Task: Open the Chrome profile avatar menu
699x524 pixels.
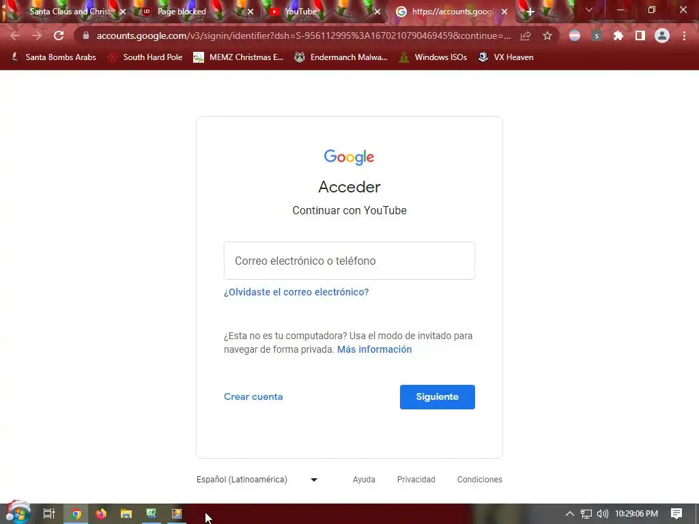Action: click(662, 35)
